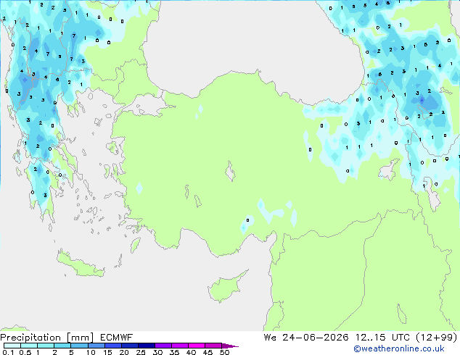Click the '10' legend scale label
Viewport: 460px width, 355px height.
click(91, 352)
